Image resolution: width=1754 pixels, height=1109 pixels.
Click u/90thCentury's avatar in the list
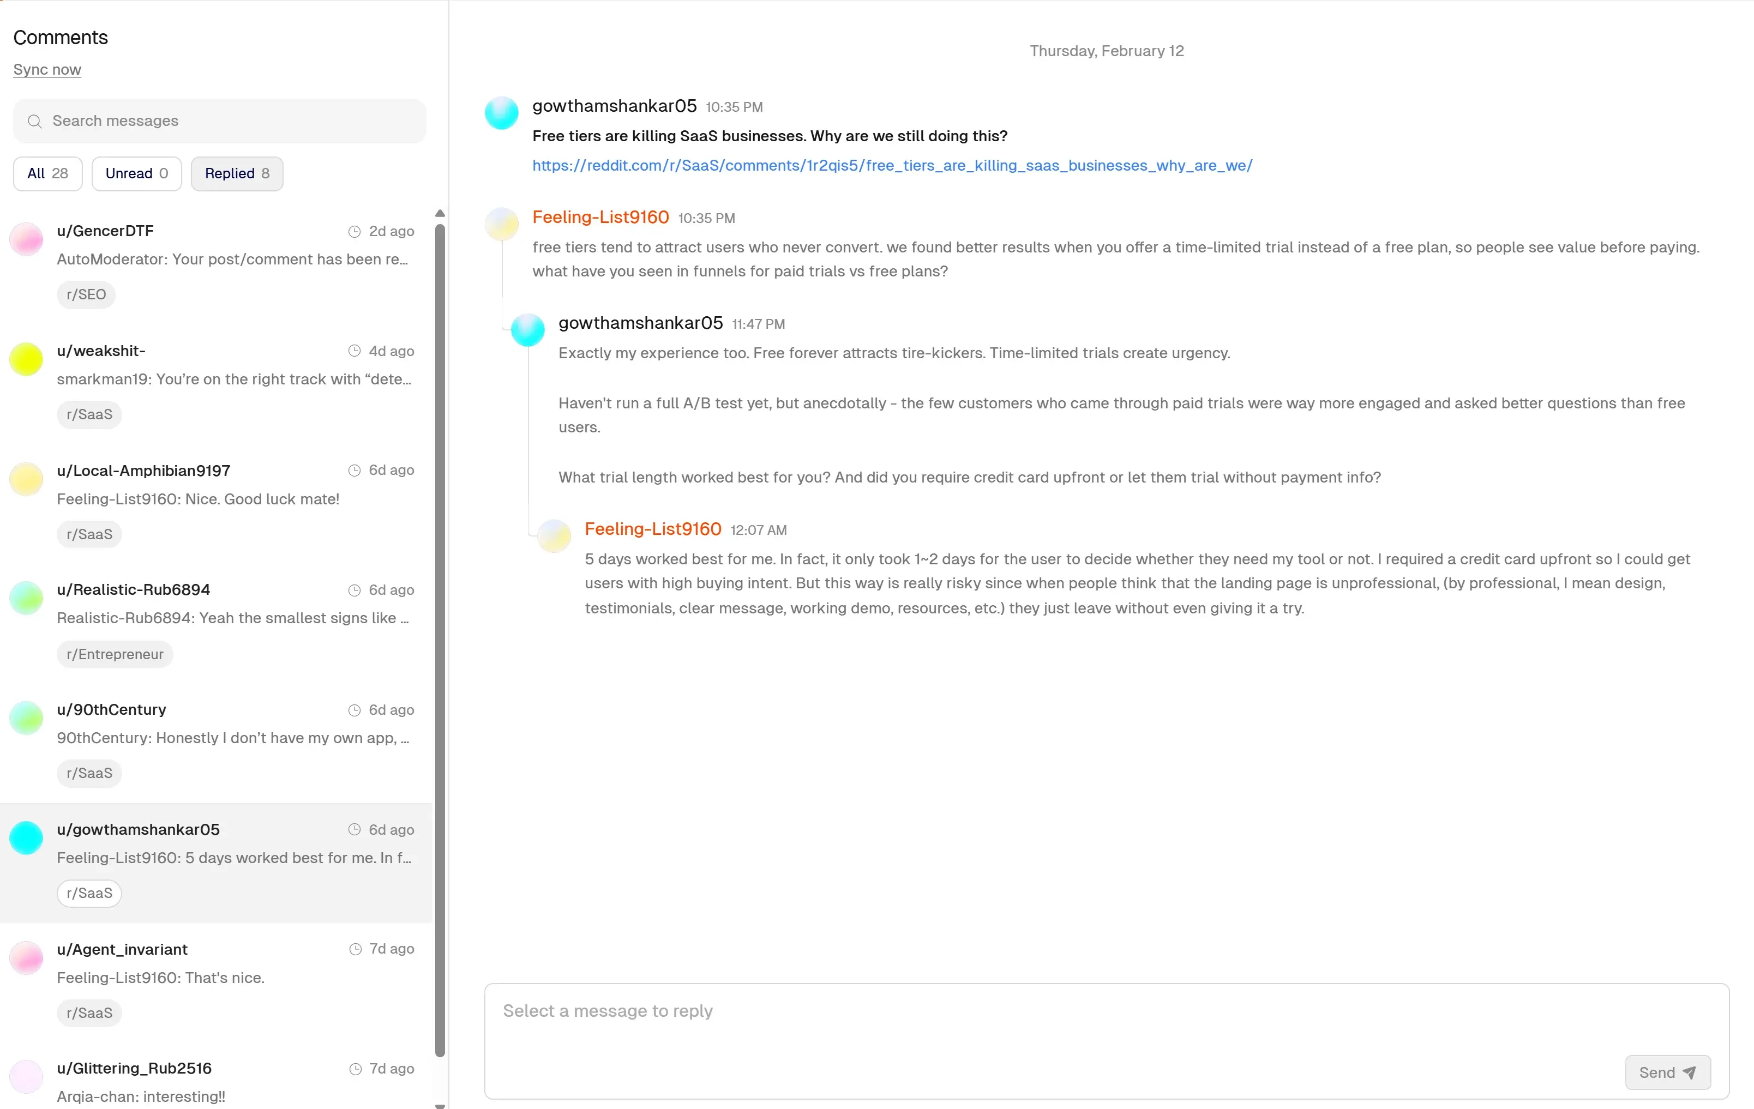26,718
